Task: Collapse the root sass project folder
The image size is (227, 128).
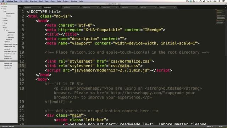Action: (2, 9)
